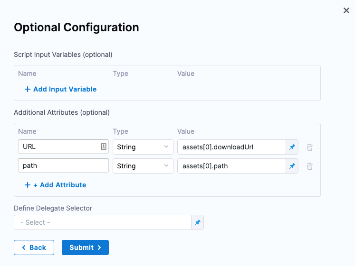
Task: Focus the path attribute name field
Action: point(63,166)
